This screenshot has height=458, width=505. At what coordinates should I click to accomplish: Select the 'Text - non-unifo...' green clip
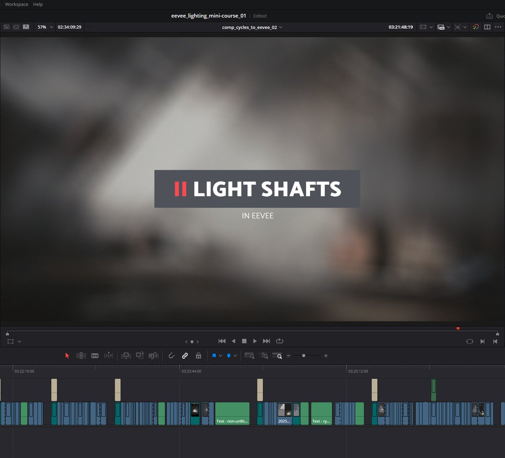click(232, 413)
